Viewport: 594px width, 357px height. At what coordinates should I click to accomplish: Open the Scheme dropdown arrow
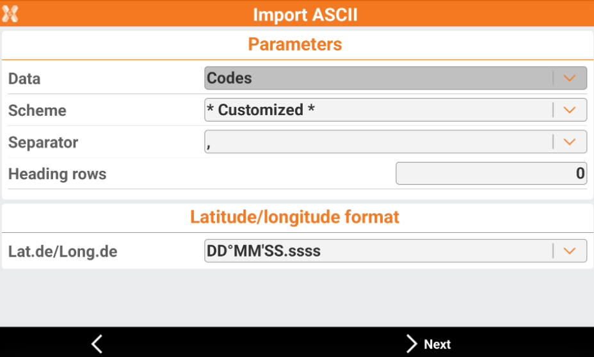click(570, 110)
